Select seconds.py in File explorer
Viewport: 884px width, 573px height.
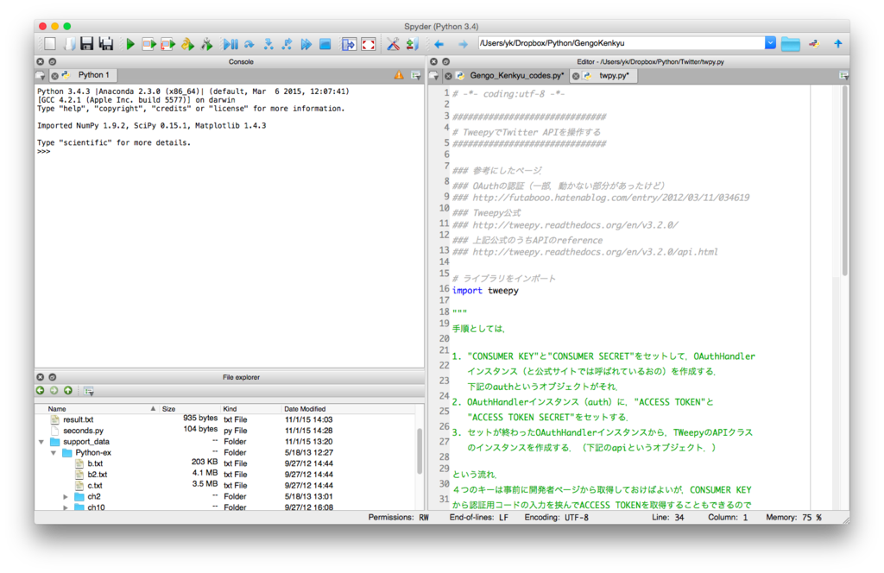83,431
